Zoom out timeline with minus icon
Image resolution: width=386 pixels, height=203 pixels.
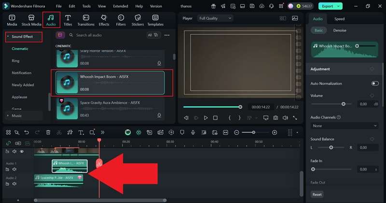236,132
